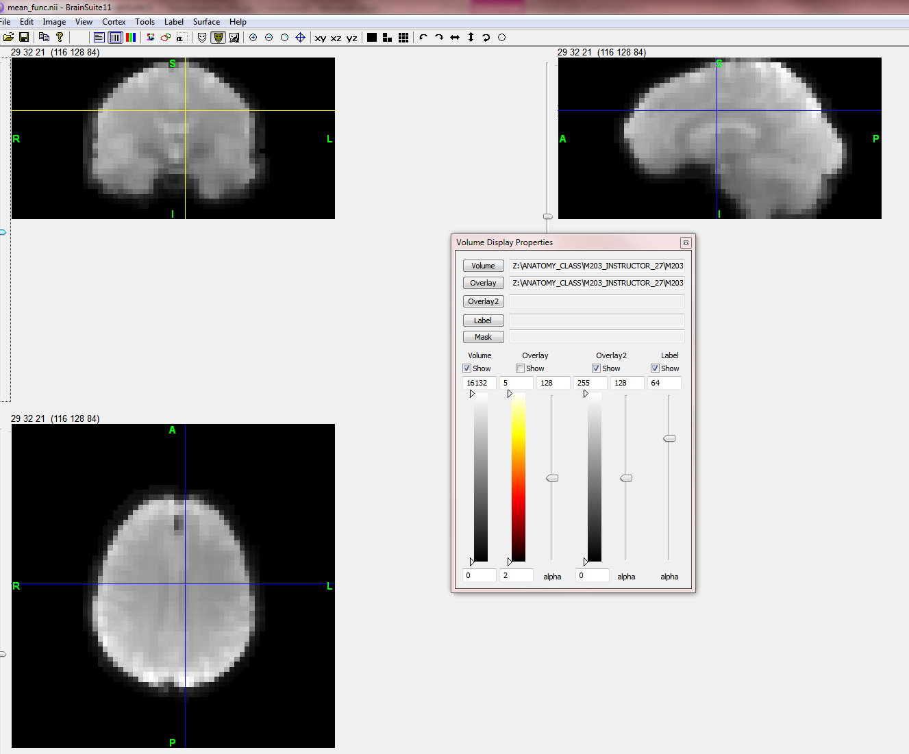Image resolution: width=909 pixels, height=754 pixels.
Task: Click the mask with pencil icon
Action: pos(234,37)
